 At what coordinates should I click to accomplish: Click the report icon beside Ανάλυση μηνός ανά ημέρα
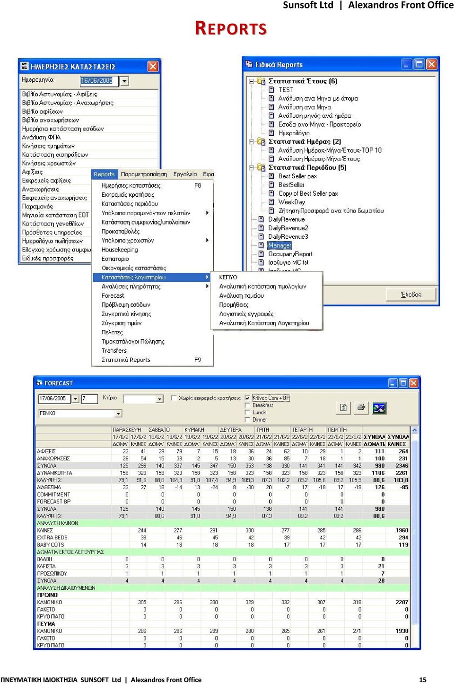(x=271, y=116)
